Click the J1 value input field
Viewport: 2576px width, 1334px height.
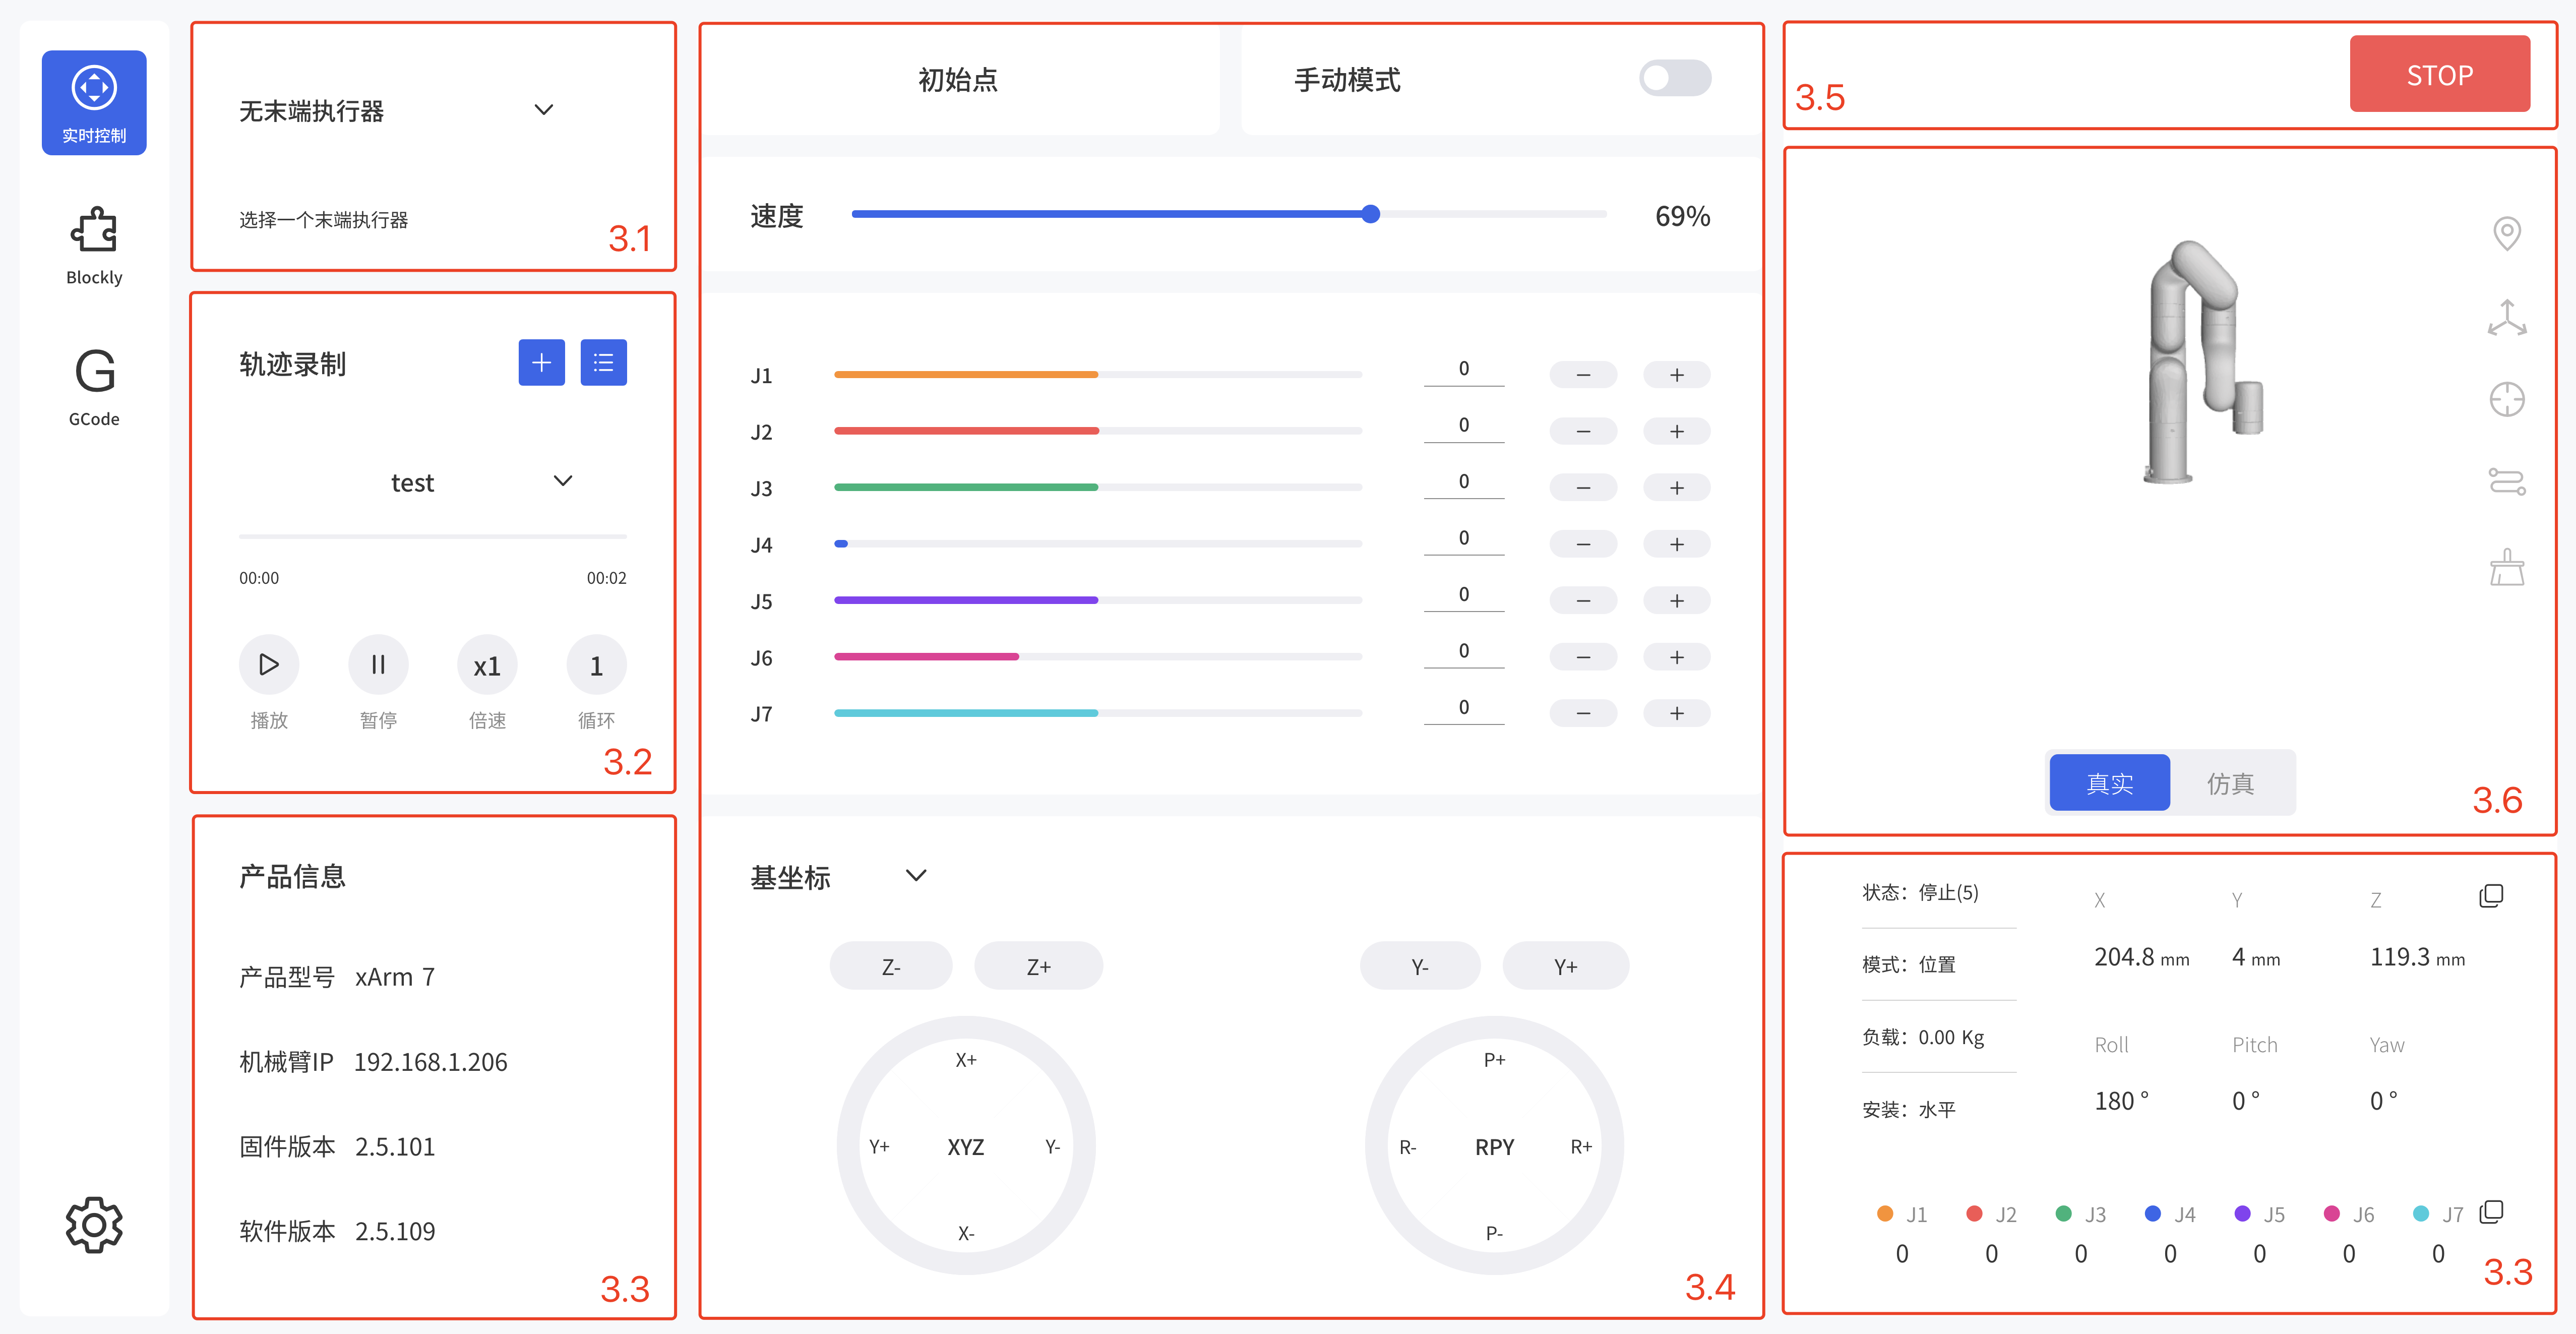1463,369
